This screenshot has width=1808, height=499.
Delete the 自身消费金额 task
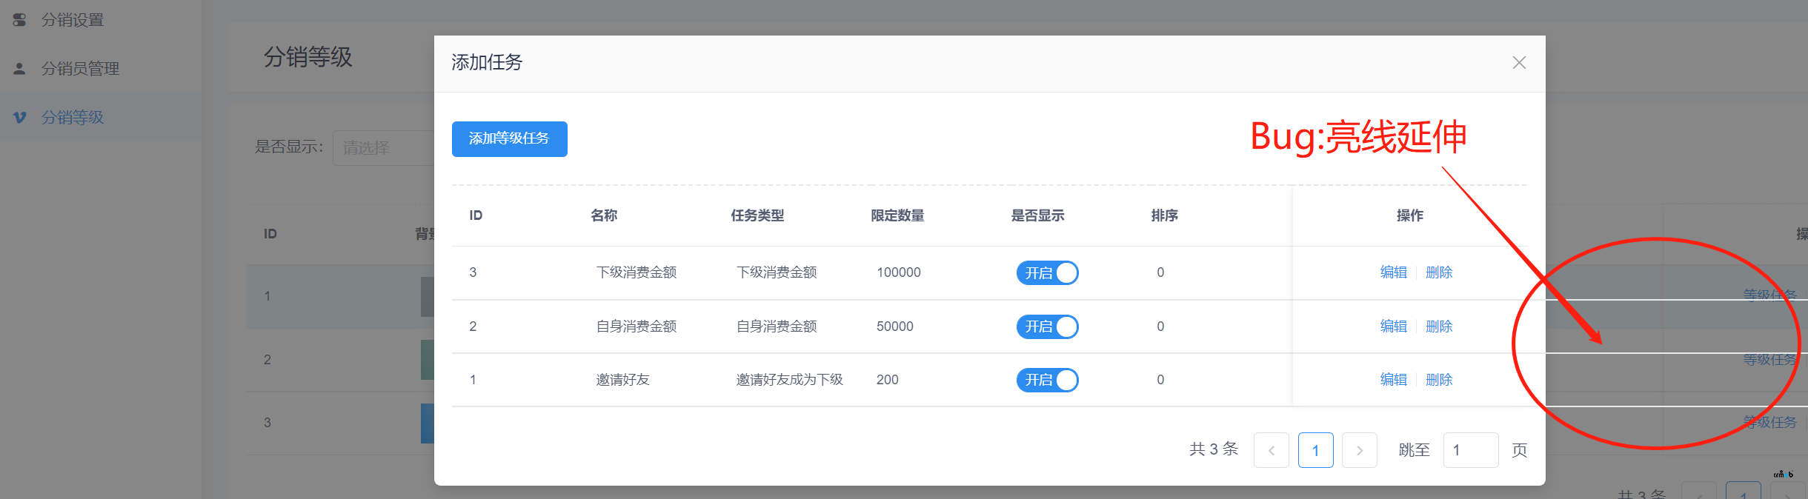(x=1439, y=326)
